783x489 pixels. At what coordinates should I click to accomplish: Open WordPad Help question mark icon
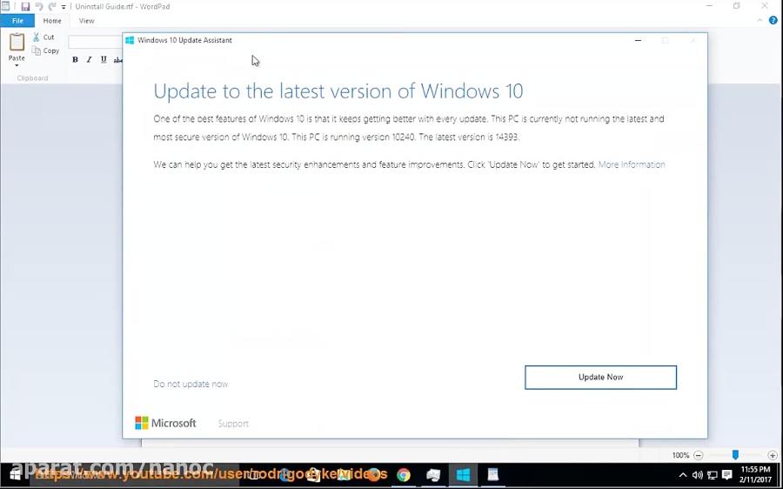[773, 21]
